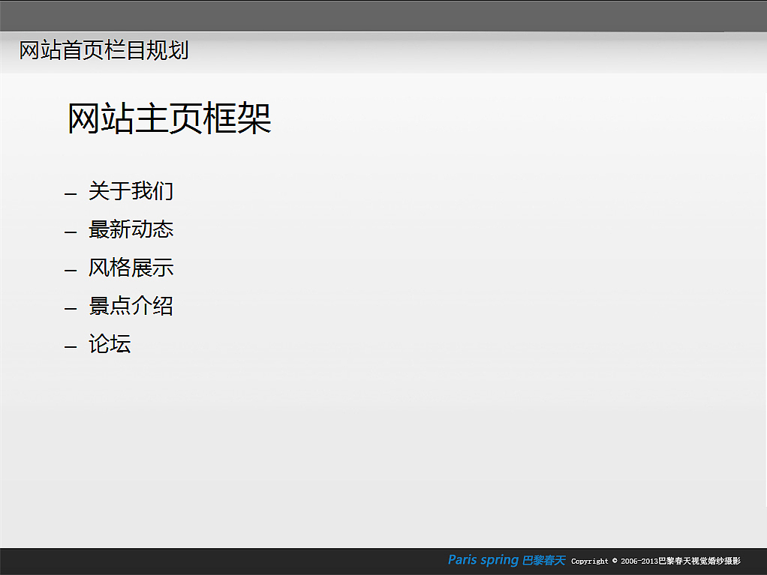
Task: Select the 关于我们 list item
Action: (x=131, y=192)
